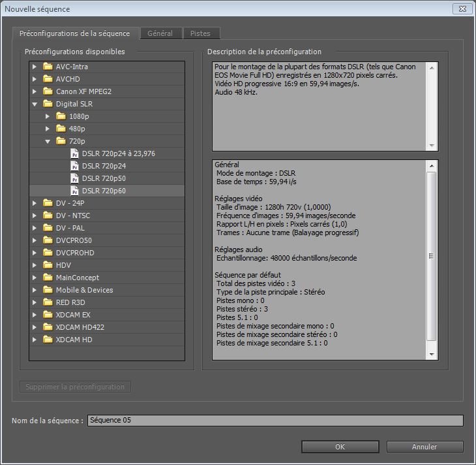This screenshot has height=465, width=476.
Task: Select the DVCPROHD folder label
Action: [75, 253]
